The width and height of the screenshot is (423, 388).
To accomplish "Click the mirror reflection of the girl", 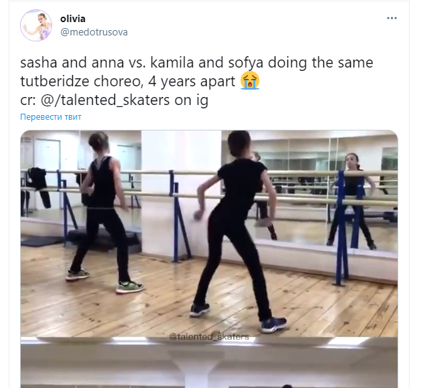I will pos(351,200).
